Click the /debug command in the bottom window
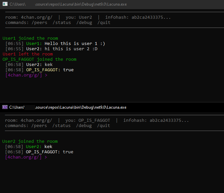The width and height of the screenshot is (224, 193). click(x=84, y=126)
